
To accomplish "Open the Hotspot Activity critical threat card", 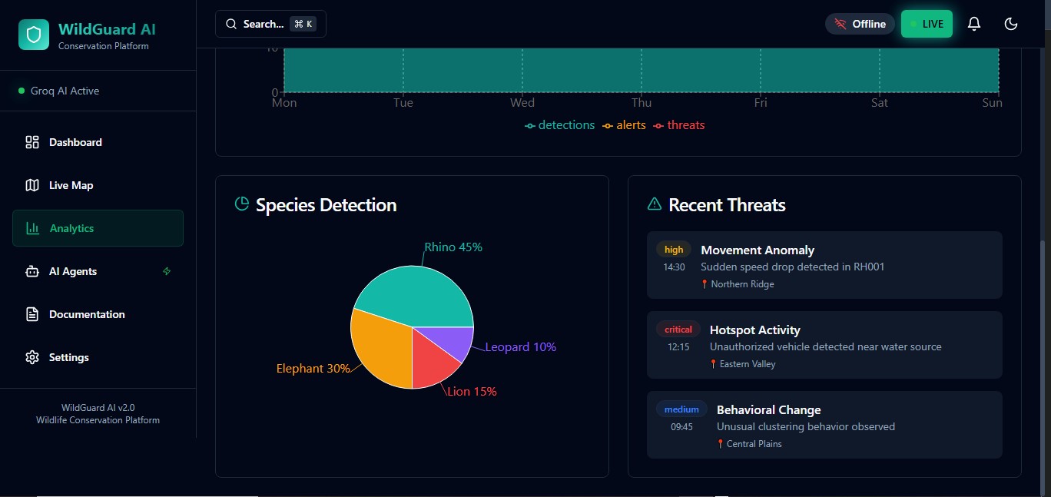I will click(x=824, y=344).
